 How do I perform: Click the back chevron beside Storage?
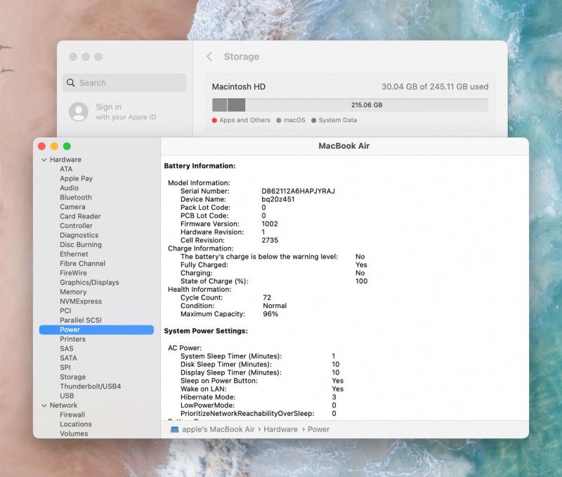(x=209, y=57)
